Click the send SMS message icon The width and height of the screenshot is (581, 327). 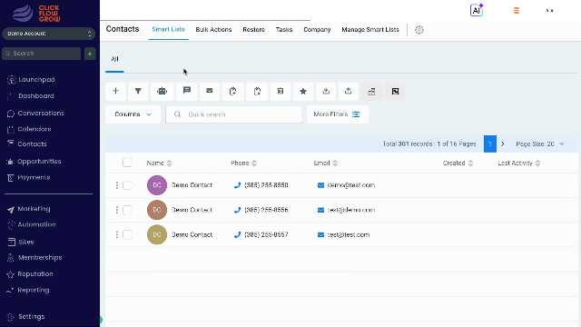point(187,91)
